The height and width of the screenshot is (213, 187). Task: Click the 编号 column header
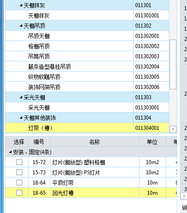pyautogui.click(x=39, y=142)
